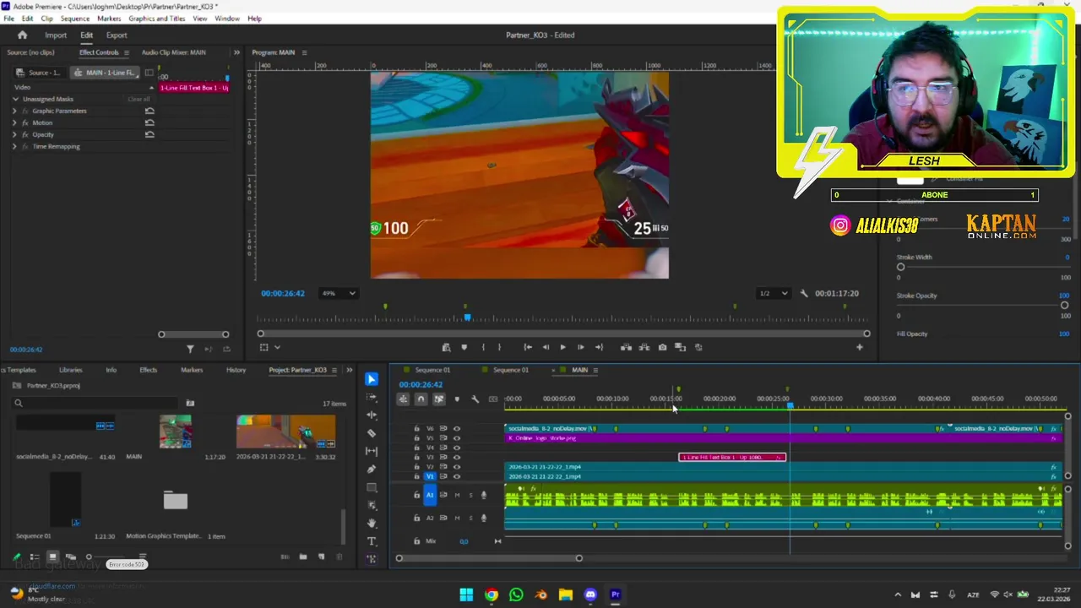Solo audio track A1
The image size is (1081, 608).
point(470,495)
